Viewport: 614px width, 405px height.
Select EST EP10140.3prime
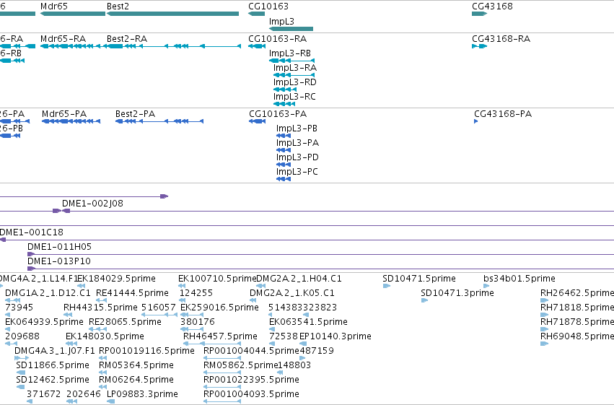pyautogui.click(x=303, y=344)
